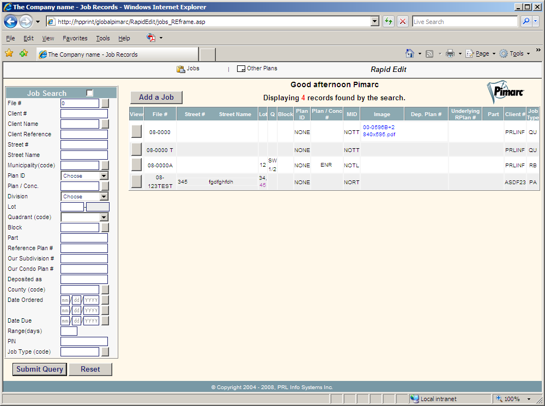This screenshot has width=545, height=406.
Task: Open the 00-0596B+2 840x595.pdf image link
Action: tap(379, 131)
